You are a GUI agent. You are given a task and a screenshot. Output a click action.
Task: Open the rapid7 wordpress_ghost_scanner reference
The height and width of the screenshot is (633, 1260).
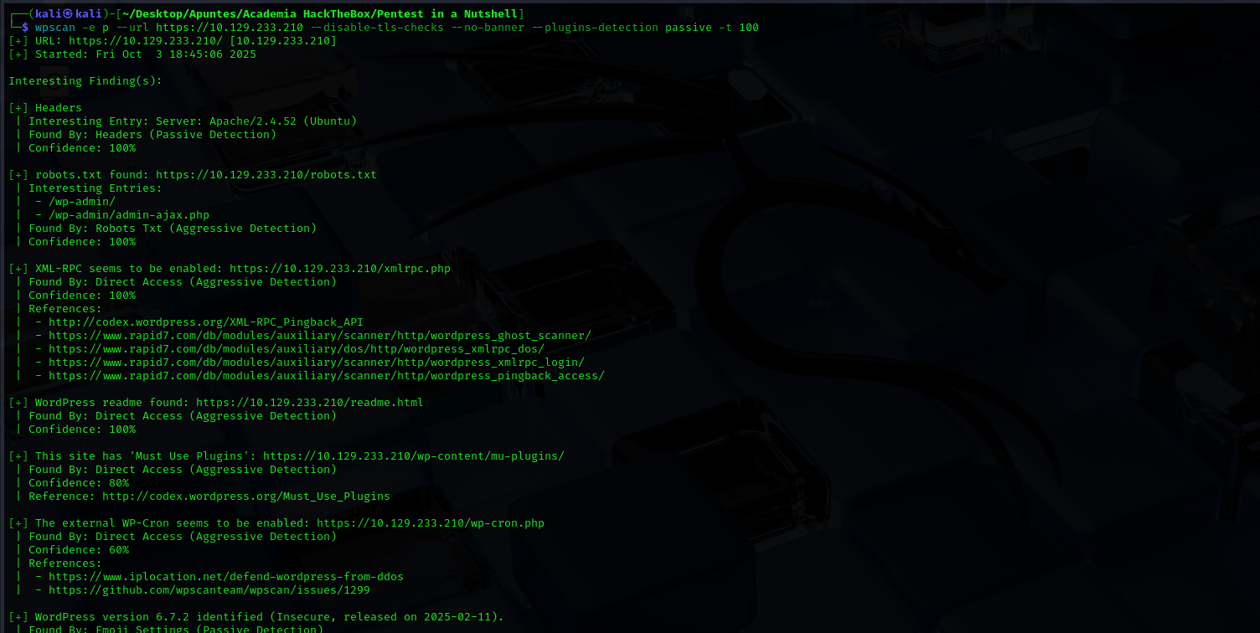pos(319,336)
